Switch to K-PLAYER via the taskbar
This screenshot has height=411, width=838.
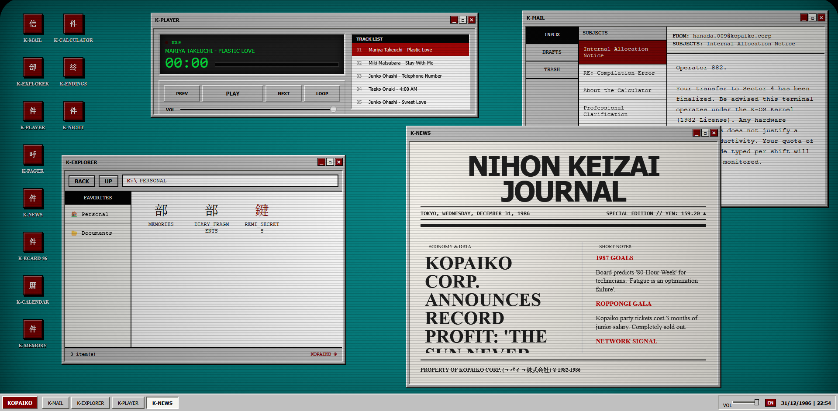coord(128,403)
